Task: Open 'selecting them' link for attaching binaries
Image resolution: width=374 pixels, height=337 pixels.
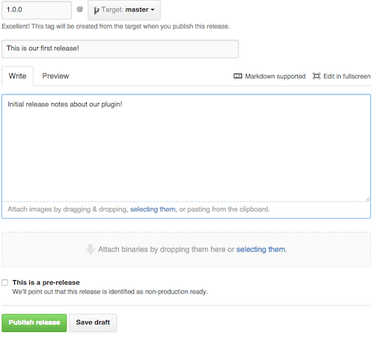Action: 261,250
